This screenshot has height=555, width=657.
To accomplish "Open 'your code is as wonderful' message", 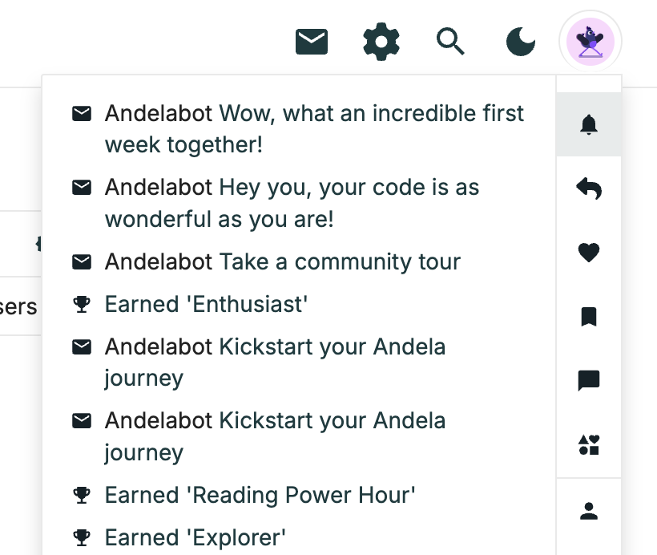I will coord(299,203).
